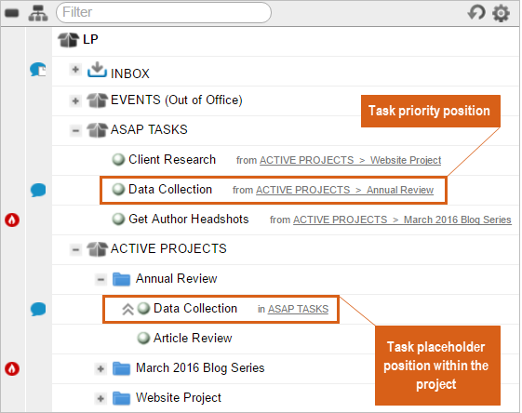Select the LP workspace package icon
Viewport: 522px width, 413px height.
coord(69,40)
